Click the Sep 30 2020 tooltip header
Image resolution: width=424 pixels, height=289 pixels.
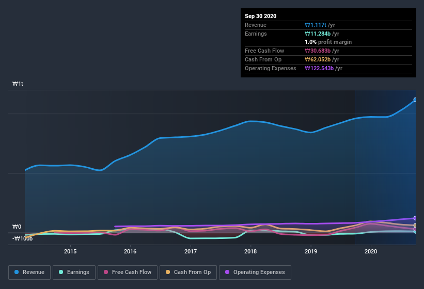[260, 16]
